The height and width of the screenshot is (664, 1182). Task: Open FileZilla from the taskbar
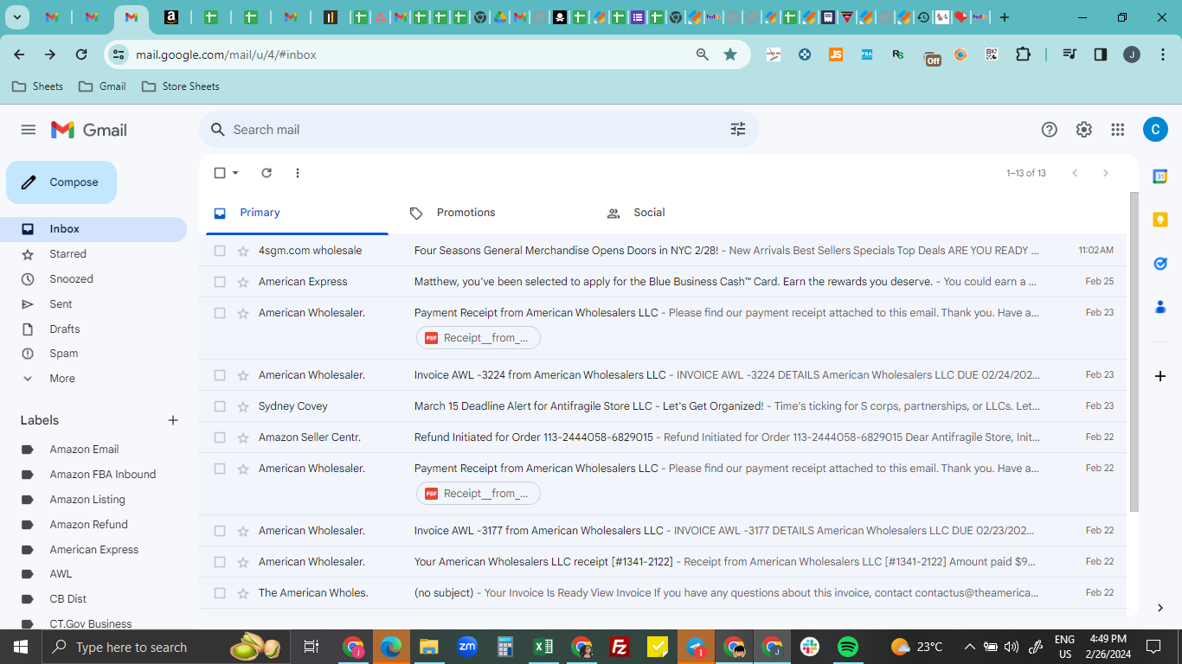tap(620, 647)
